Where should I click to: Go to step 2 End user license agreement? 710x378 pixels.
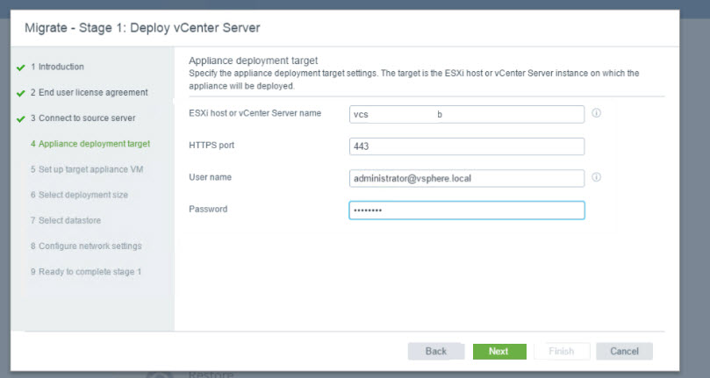click(x=89, y=92)
